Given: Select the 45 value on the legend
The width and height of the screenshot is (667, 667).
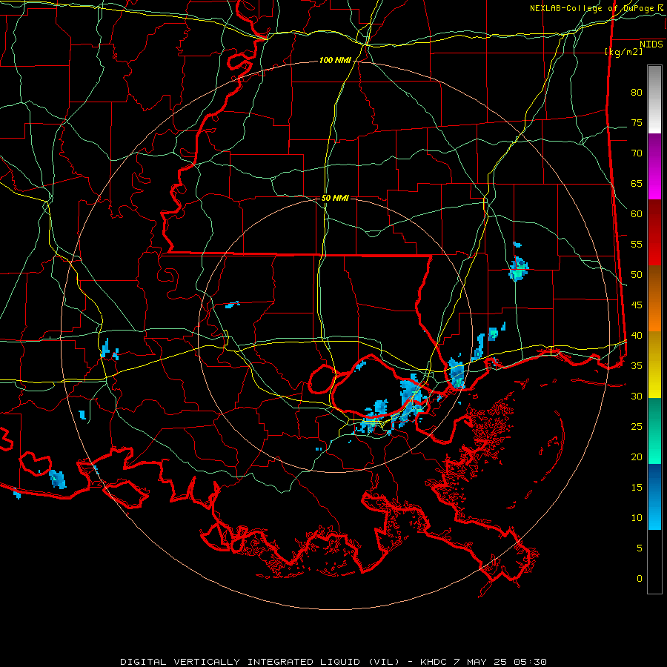Looking at the screenshot, I should pyautogui.click(x=637, y=305).
